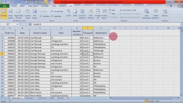
Task: Select row 7 header
Action: (x=2, y=54)
